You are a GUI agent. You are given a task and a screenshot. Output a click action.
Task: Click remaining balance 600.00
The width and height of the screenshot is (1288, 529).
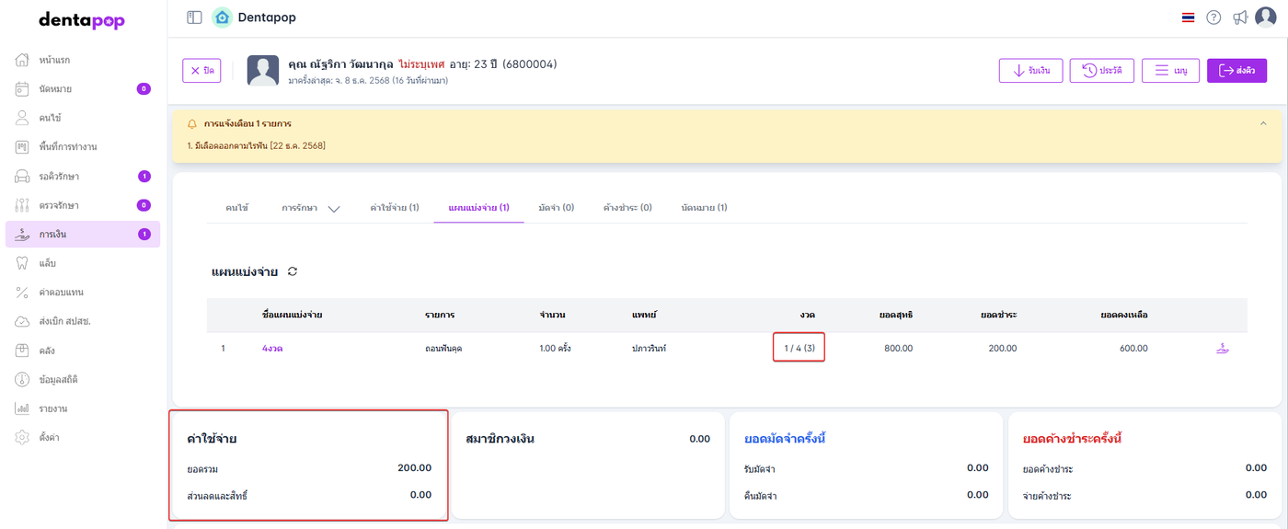pyautogui.click(x=1133, y=349)
